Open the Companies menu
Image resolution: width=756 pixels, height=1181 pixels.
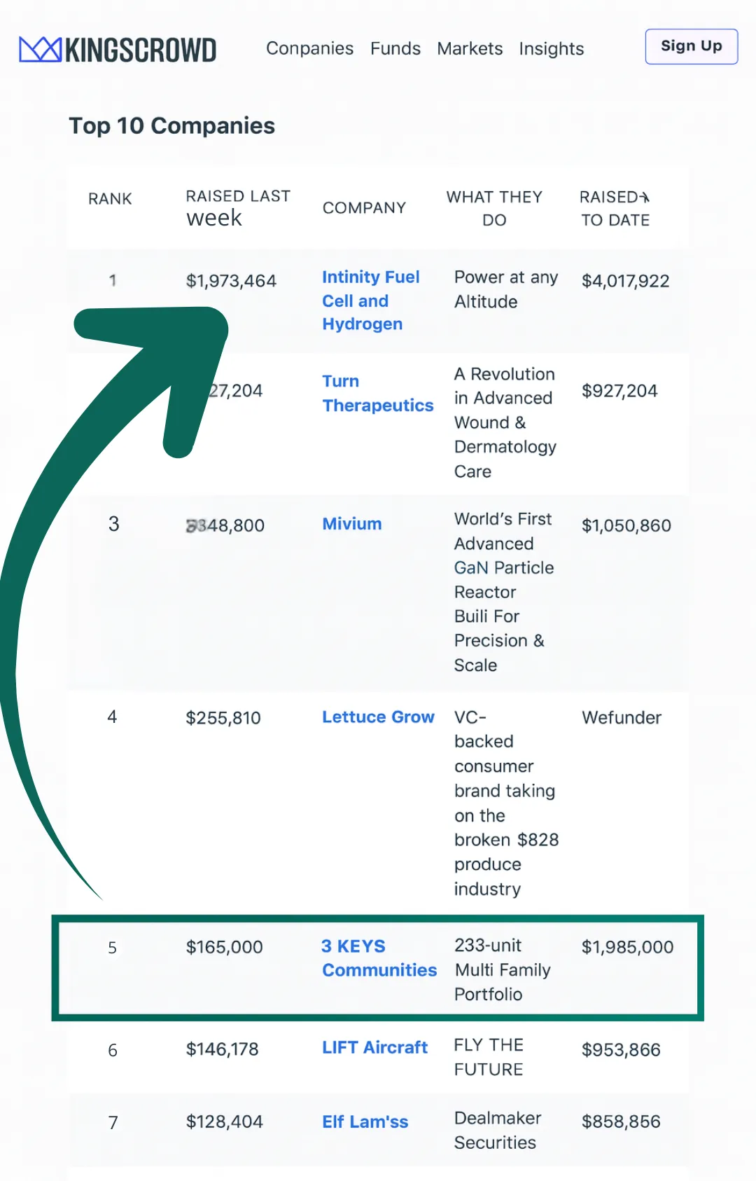[x=309, y=48]
